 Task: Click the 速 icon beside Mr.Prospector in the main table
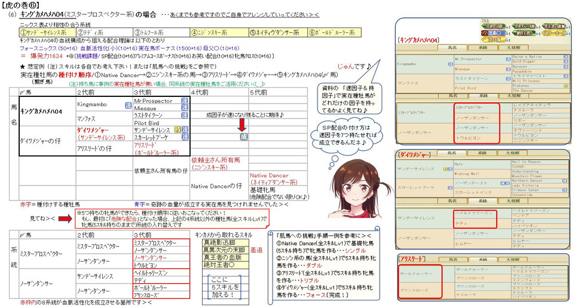(185, 101)
